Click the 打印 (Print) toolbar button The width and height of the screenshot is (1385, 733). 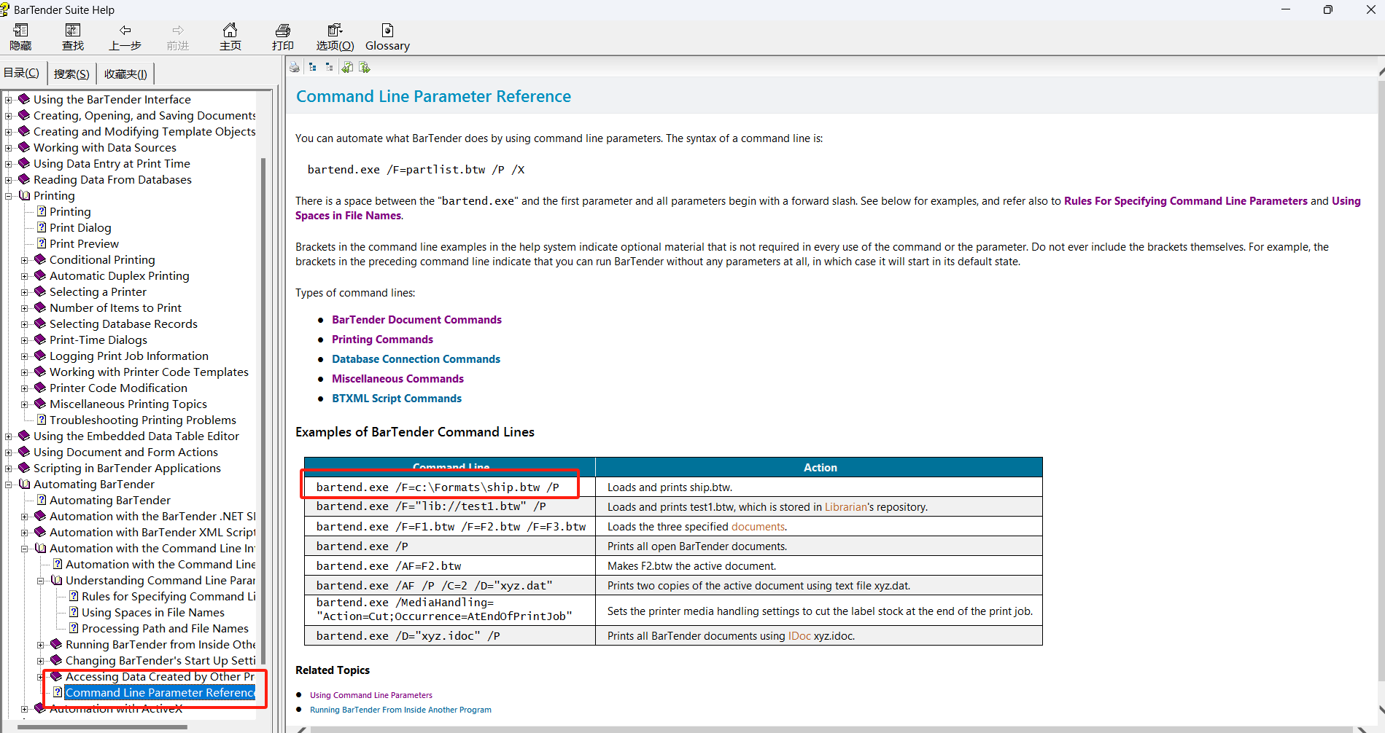[x=282, y=36]
